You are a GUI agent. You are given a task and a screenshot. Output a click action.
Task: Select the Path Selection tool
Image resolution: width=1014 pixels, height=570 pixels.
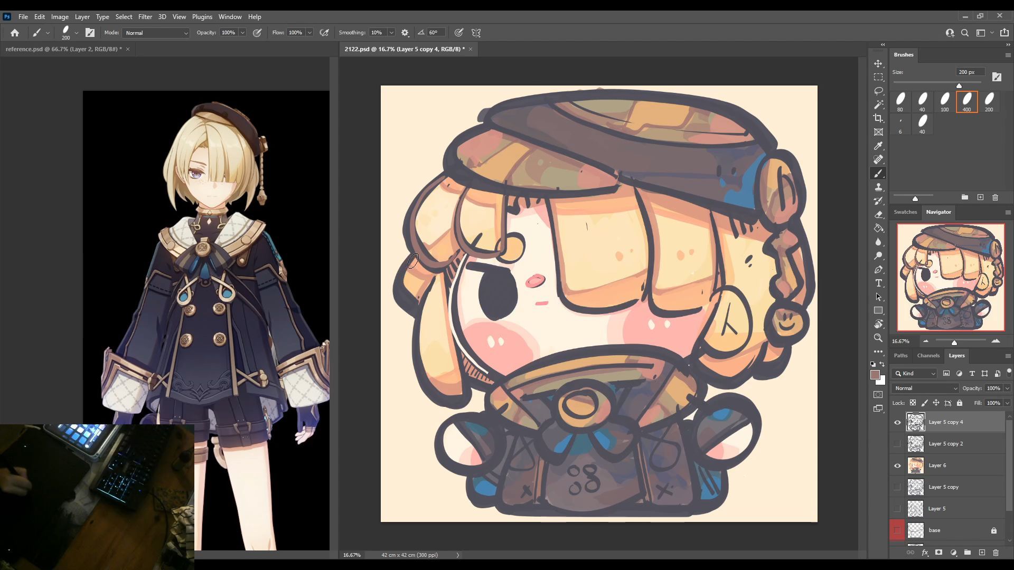point(878,297)
